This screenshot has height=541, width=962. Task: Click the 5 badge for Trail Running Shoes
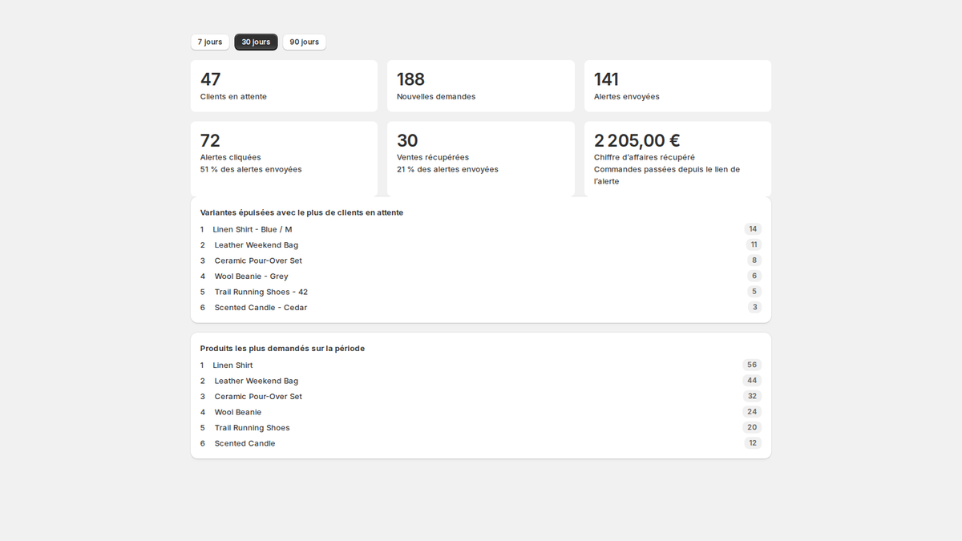coord(754,292)
